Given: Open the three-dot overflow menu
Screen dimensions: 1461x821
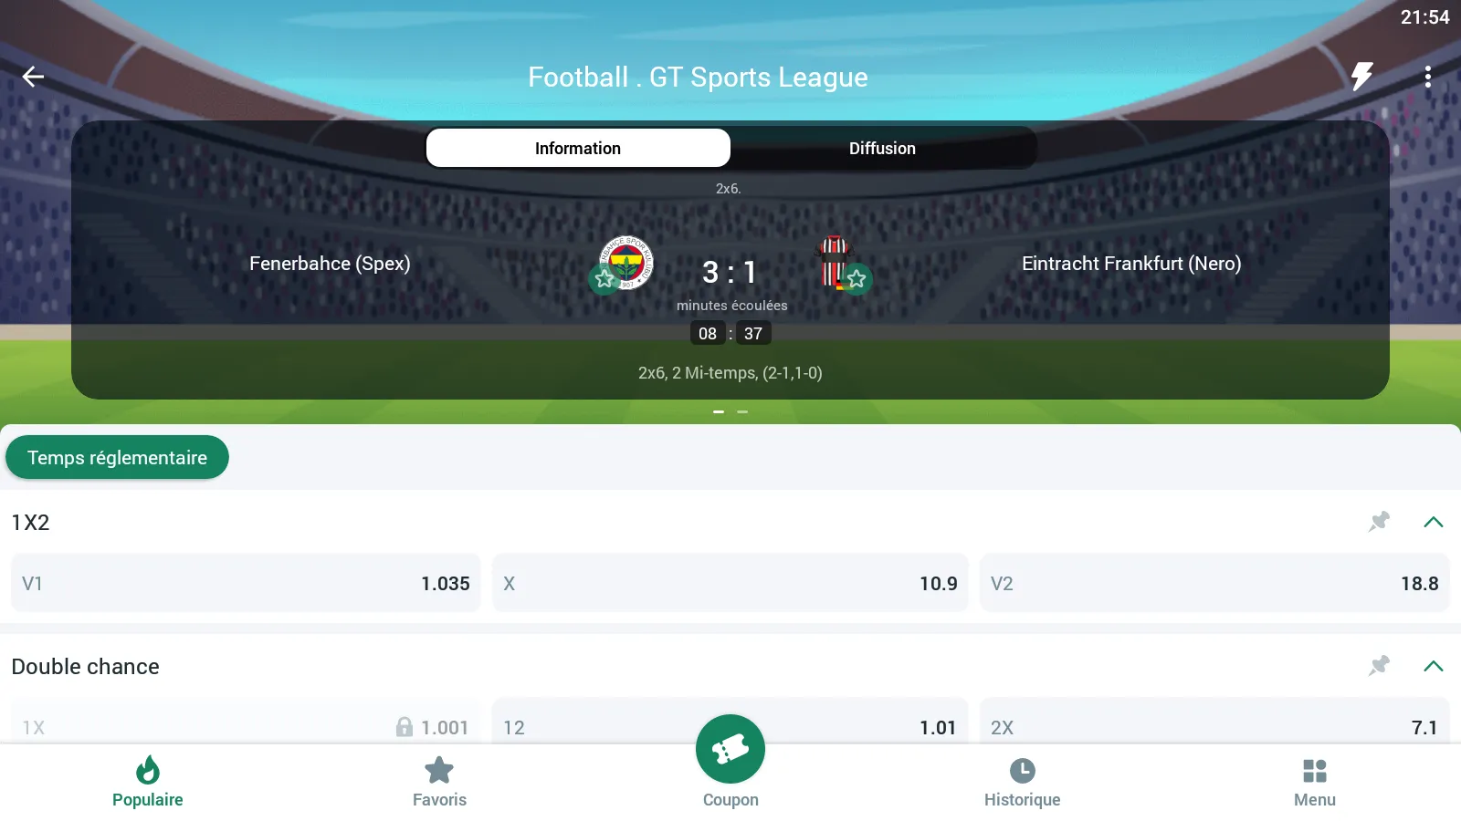Looking at the screenshot, I should pyautogui.click(x=1427, y=77).
